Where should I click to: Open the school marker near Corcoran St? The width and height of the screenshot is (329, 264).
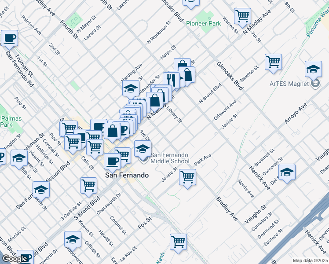(x=287, y=172)
